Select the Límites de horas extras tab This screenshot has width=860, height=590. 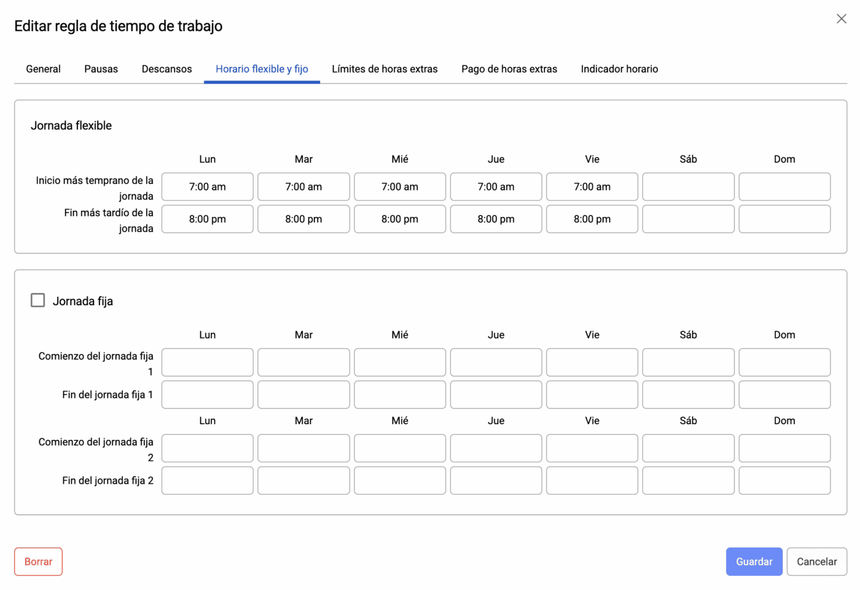pos(385,69)
